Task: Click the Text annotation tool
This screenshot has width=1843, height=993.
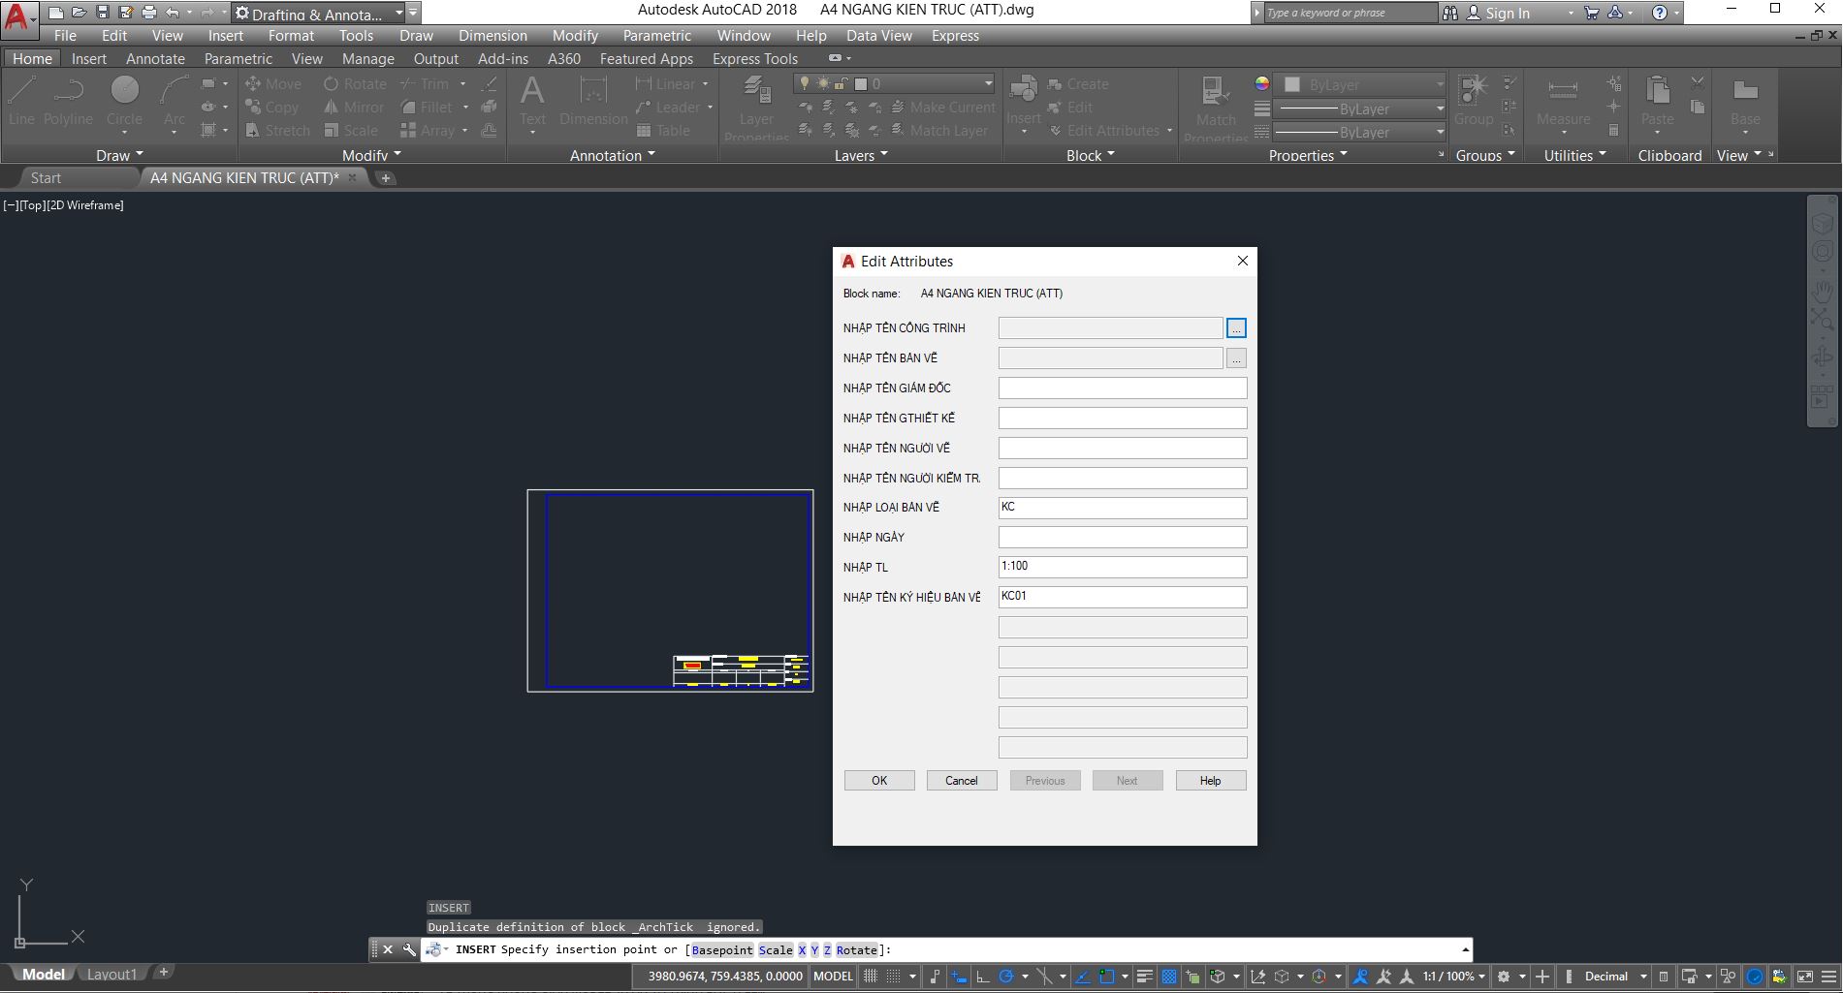Action: (x=532, y=101)
